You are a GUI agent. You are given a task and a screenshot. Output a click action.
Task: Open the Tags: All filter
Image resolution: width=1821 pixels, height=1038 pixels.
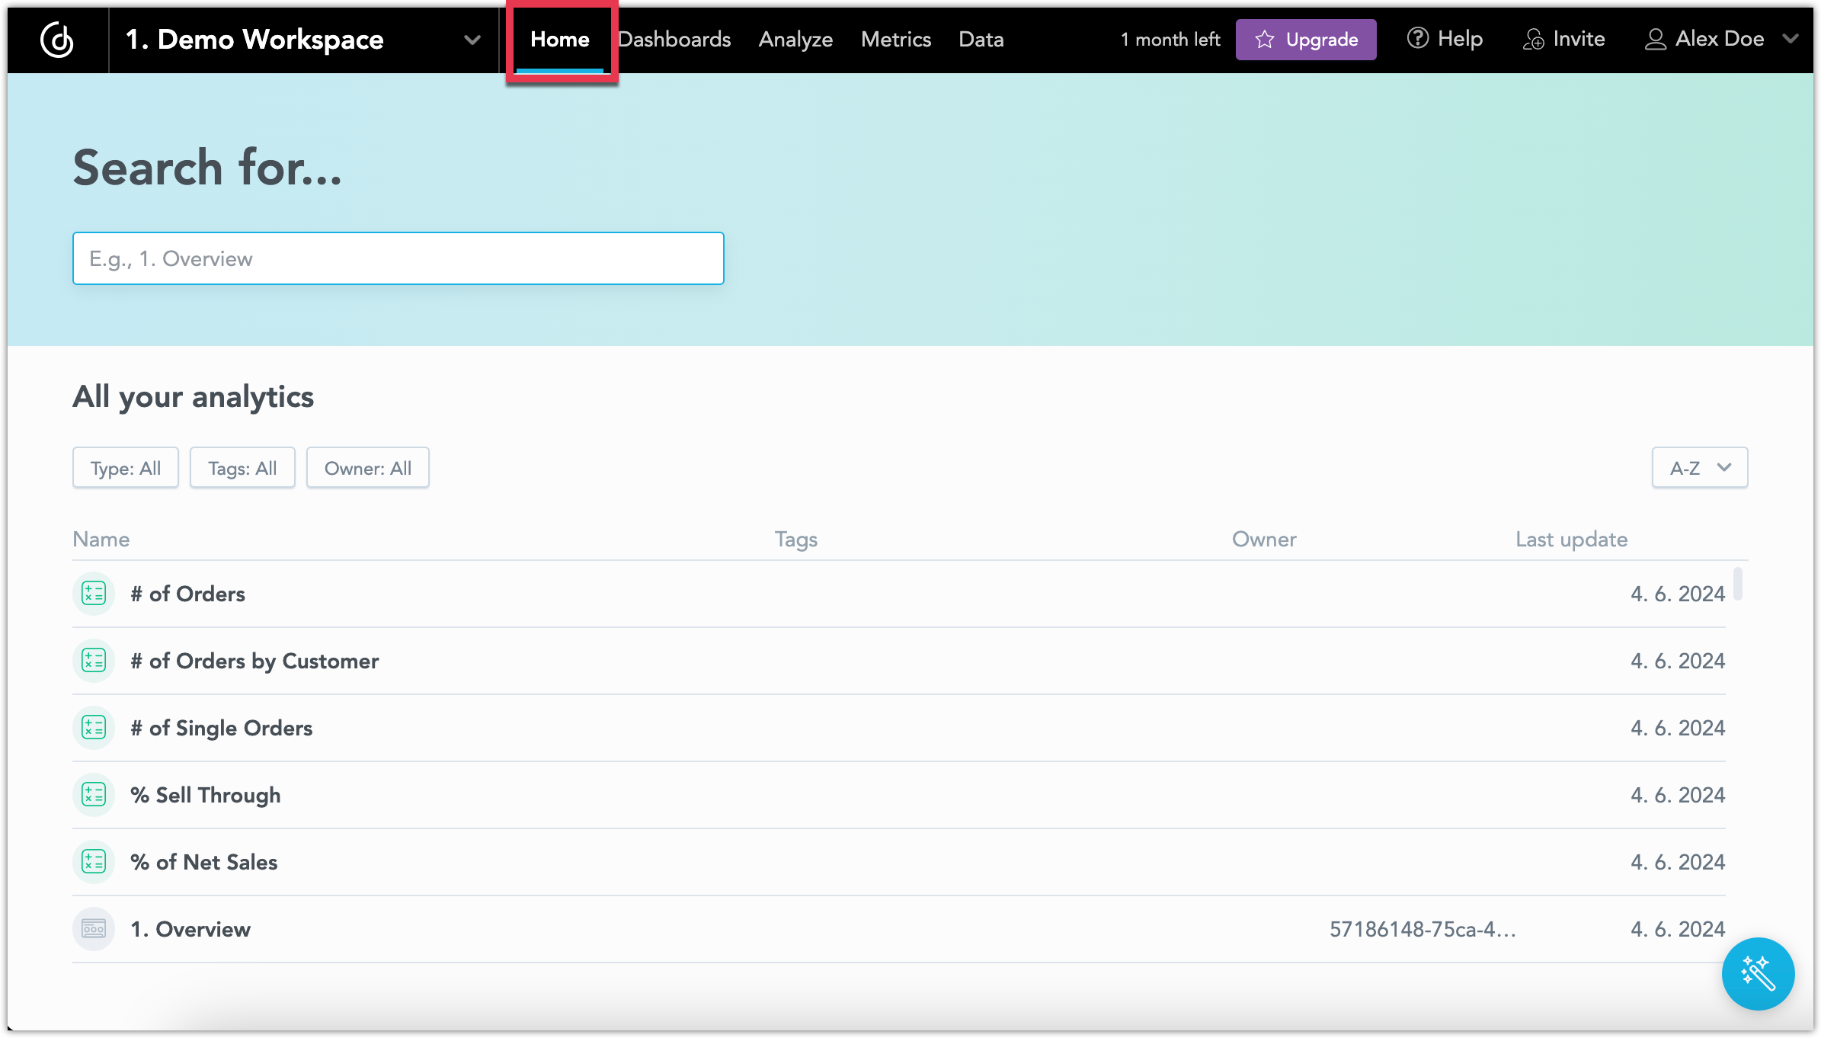pyautogui.click(x=242, y=467)
